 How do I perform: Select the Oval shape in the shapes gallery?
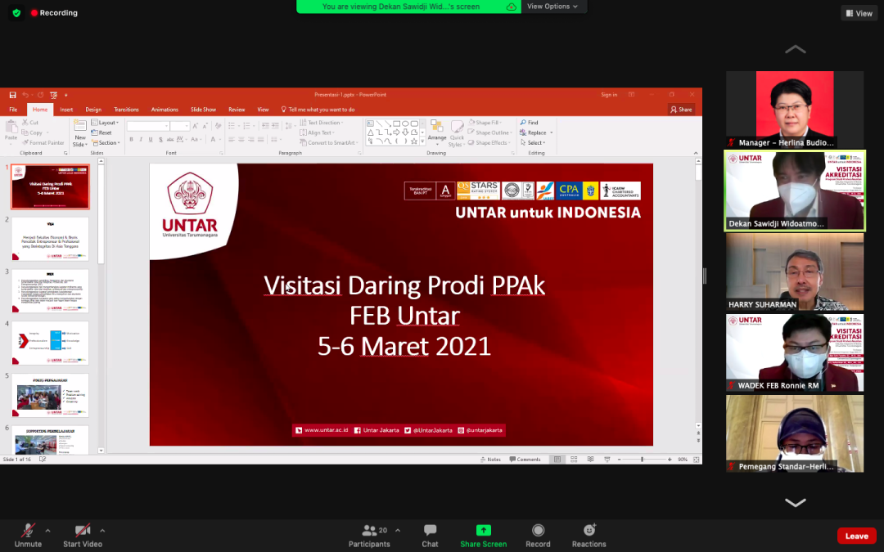(405, 123)
